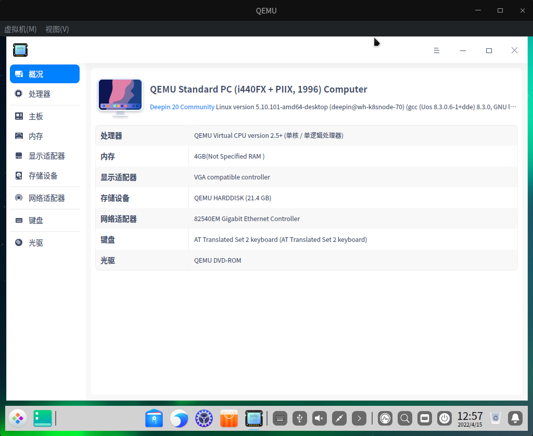Launch the browser from dock
Image resolution: width=533 pixels, height=436 pixels.
tap(179, 418)
